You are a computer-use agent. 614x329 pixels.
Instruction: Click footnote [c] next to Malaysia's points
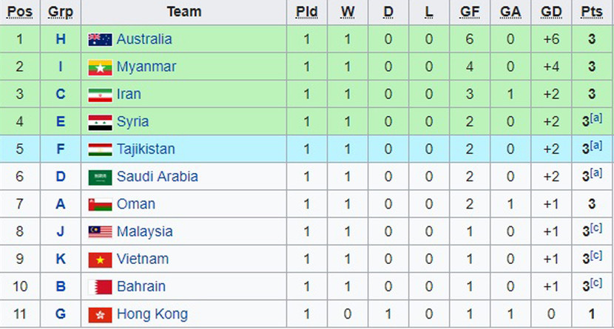coord(596,228)
